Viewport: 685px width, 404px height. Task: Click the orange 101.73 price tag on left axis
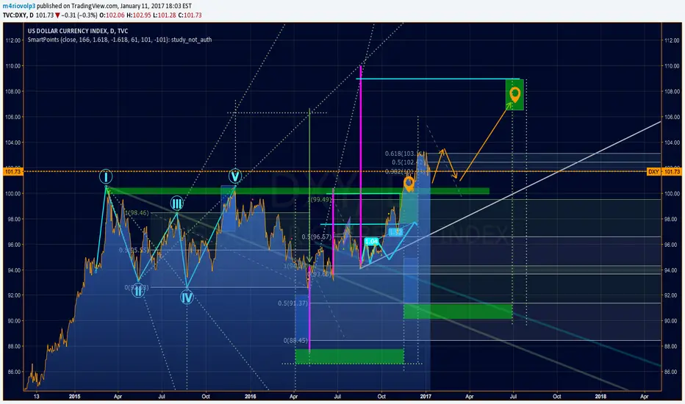12,172
